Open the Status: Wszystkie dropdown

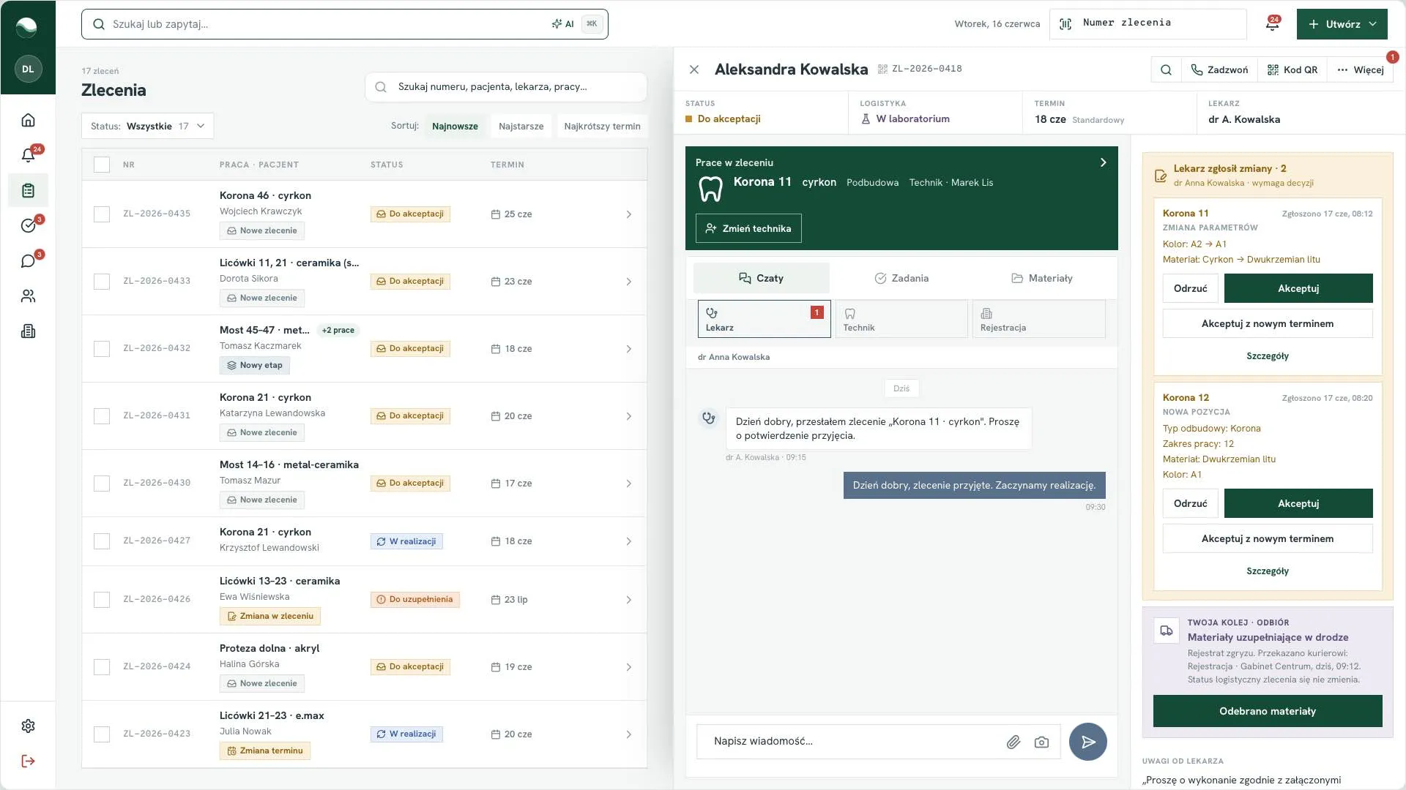click(x=147, y=126)
